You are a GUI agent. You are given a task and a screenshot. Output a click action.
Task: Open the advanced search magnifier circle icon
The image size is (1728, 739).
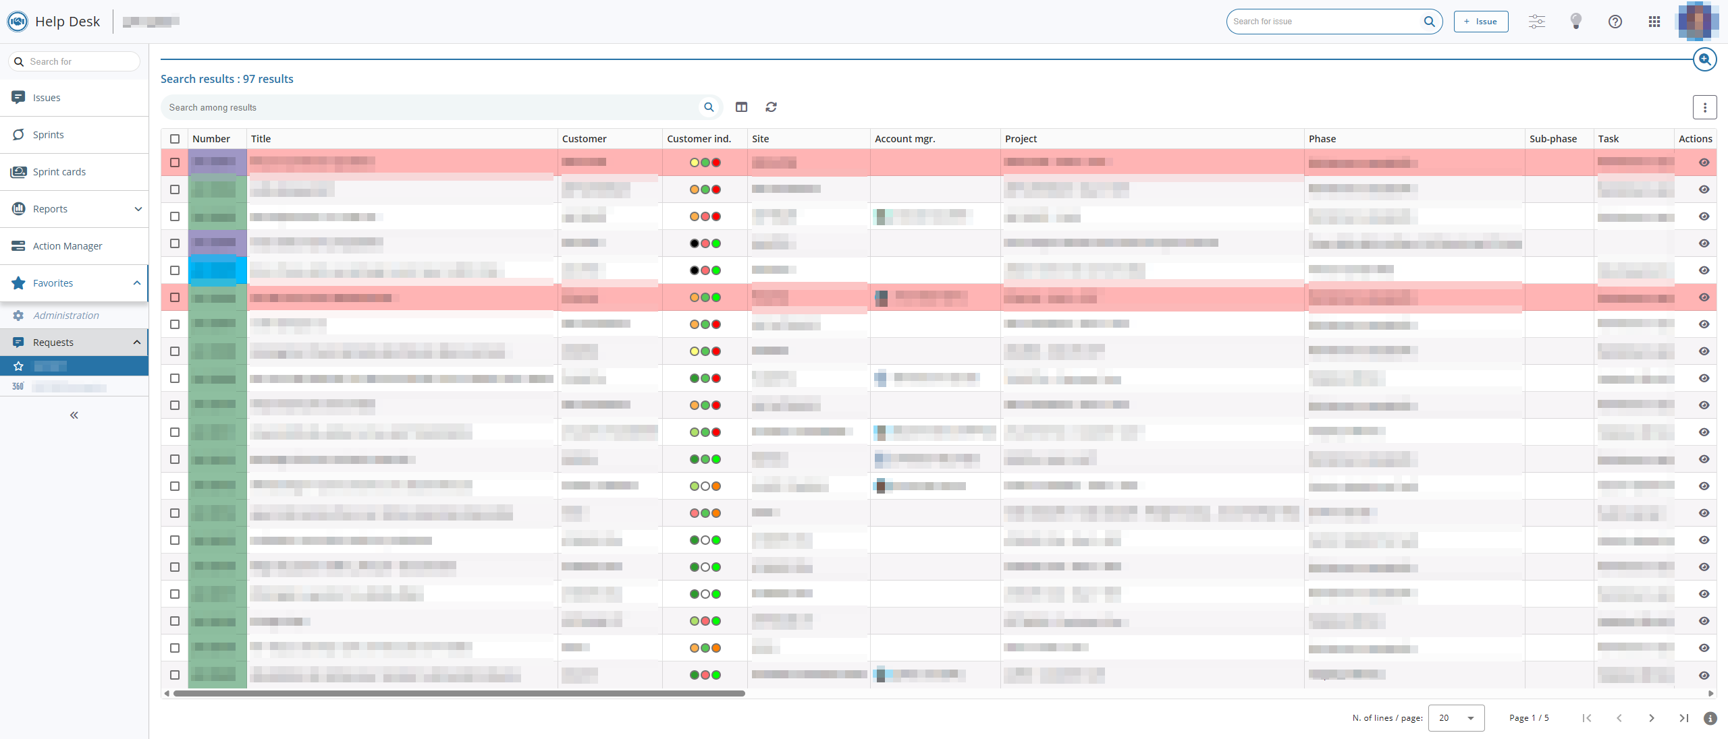click(x=1705, y=60)
